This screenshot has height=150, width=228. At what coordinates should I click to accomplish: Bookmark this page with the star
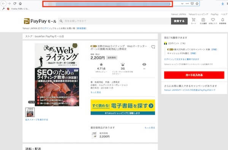click(197, 4)
